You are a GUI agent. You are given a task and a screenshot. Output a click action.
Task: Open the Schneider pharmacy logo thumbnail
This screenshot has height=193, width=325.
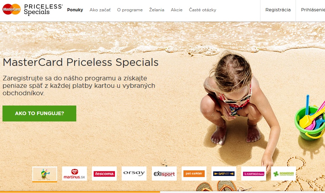pyautogui.click(x=283, y=174)
